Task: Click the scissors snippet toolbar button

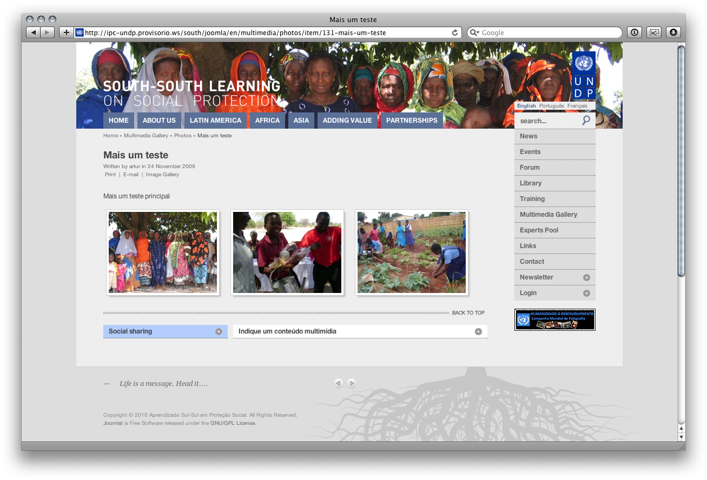Action: (x=653, y=32)
